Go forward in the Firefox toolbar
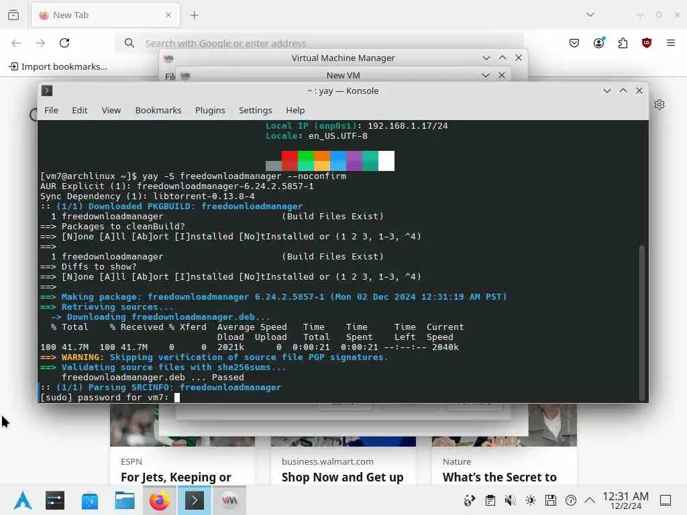 click(40, 43)
